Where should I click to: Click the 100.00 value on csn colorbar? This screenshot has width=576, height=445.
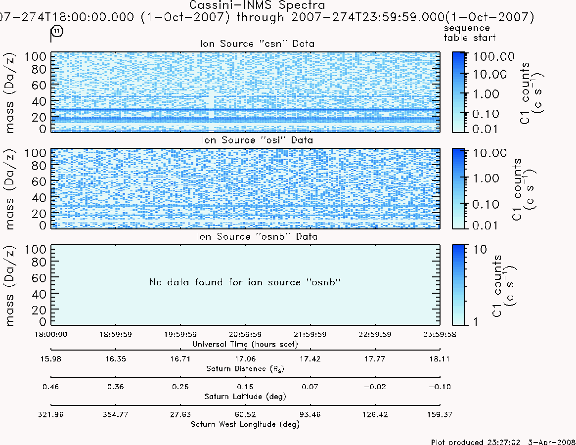(494, 56)
